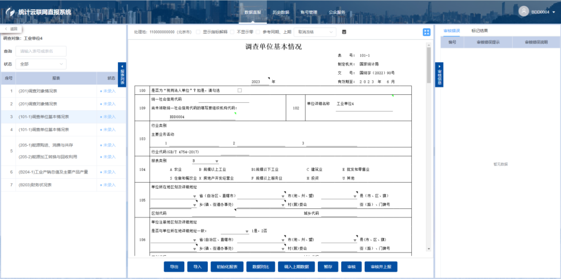This screenshot has height=279, width=561.
Task: Click the 查询 search input field
Action: (x=41, y=51)
